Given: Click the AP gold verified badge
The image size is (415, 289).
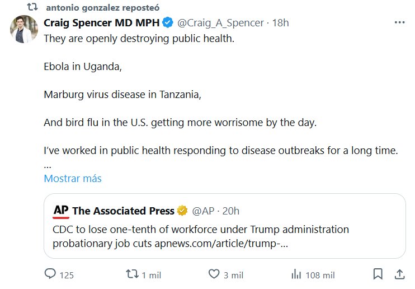Looking at the screenshot, I should (x=182, y=211).
